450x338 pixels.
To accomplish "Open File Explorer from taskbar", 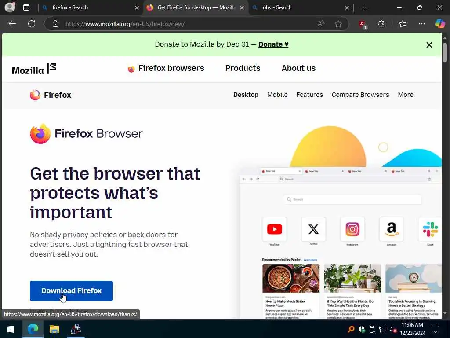I will pyautogui.click(x=54, y=329).
